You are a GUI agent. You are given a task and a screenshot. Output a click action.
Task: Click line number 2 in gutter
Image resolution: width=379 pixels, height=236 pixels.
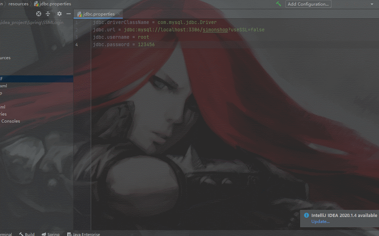pos(77,30)
